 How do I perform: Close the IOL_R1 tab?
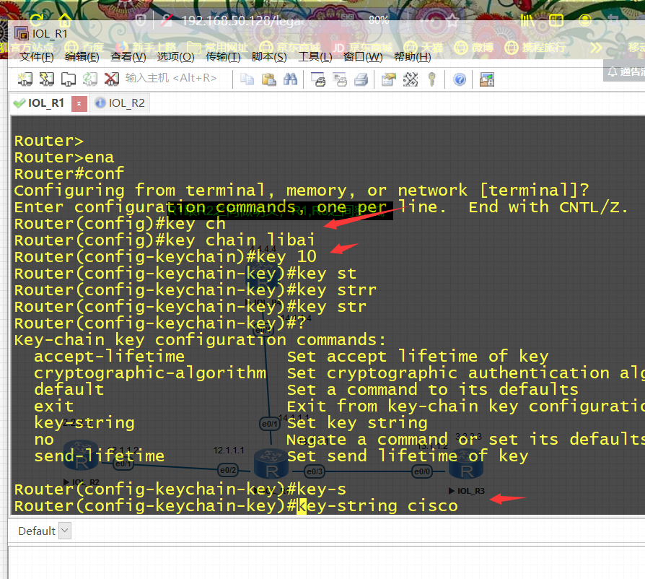79,104
